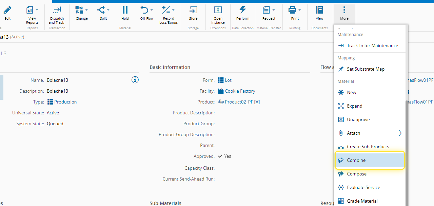Screen dimensions: 434x206
Task: Click the Perform data collection icon
Action: 242,10
